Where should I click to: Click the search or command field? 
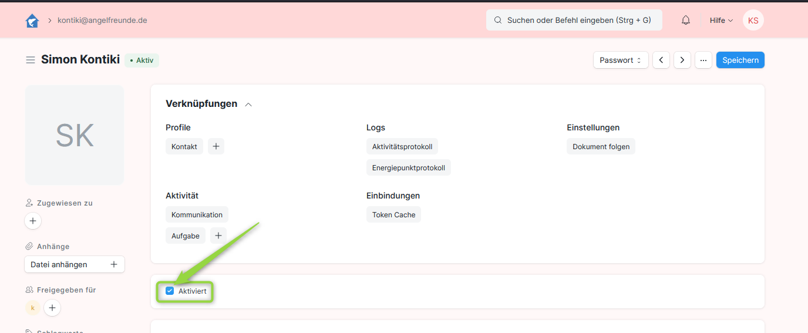[574, 20]
